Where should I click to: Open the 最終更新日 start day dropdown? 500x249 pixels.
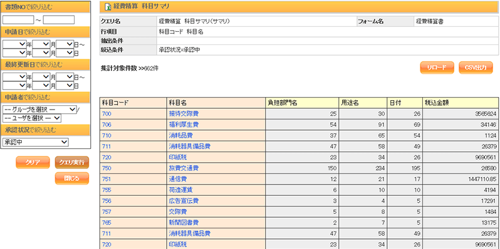[65, 77]
